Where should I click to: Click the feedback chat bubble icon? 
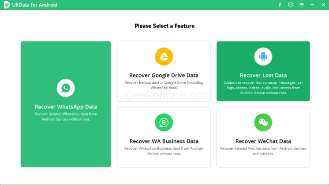tap(291, 5)
